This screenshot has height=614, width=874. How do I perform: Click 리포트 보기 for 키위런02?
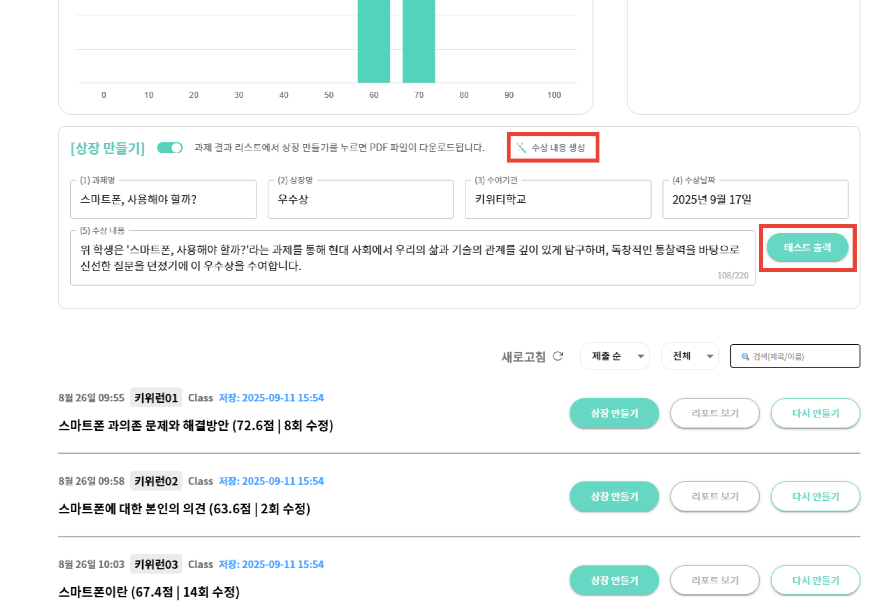(x=714, y=496)
